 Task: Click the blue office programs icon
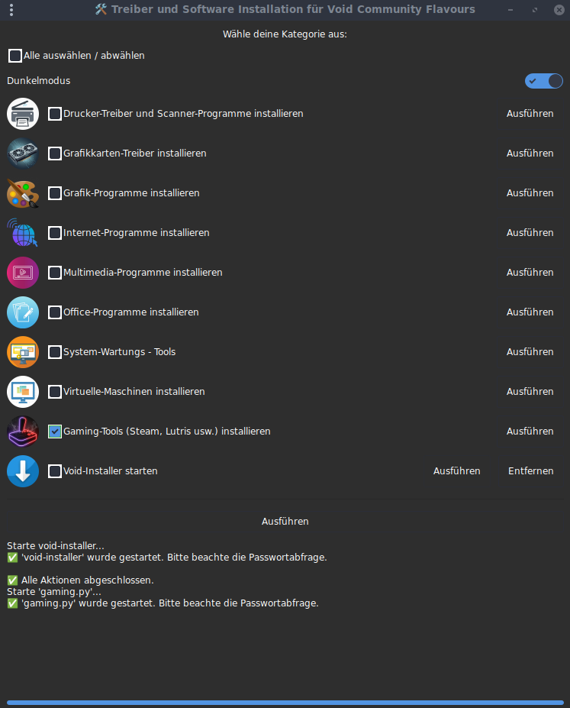(x=23, y=312)
